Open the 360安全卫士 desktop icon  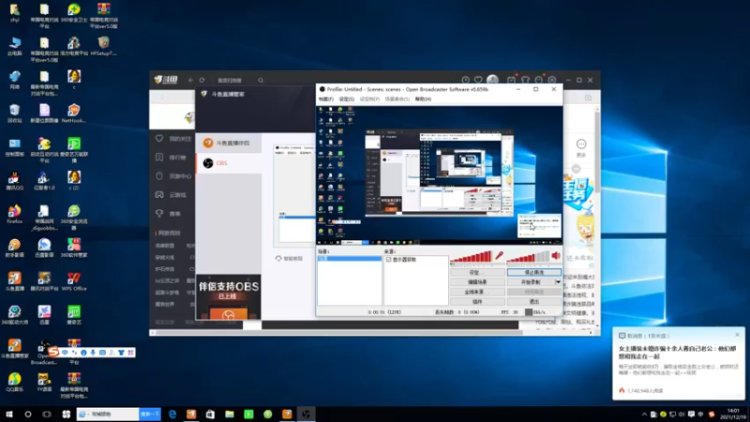(74, 14)
